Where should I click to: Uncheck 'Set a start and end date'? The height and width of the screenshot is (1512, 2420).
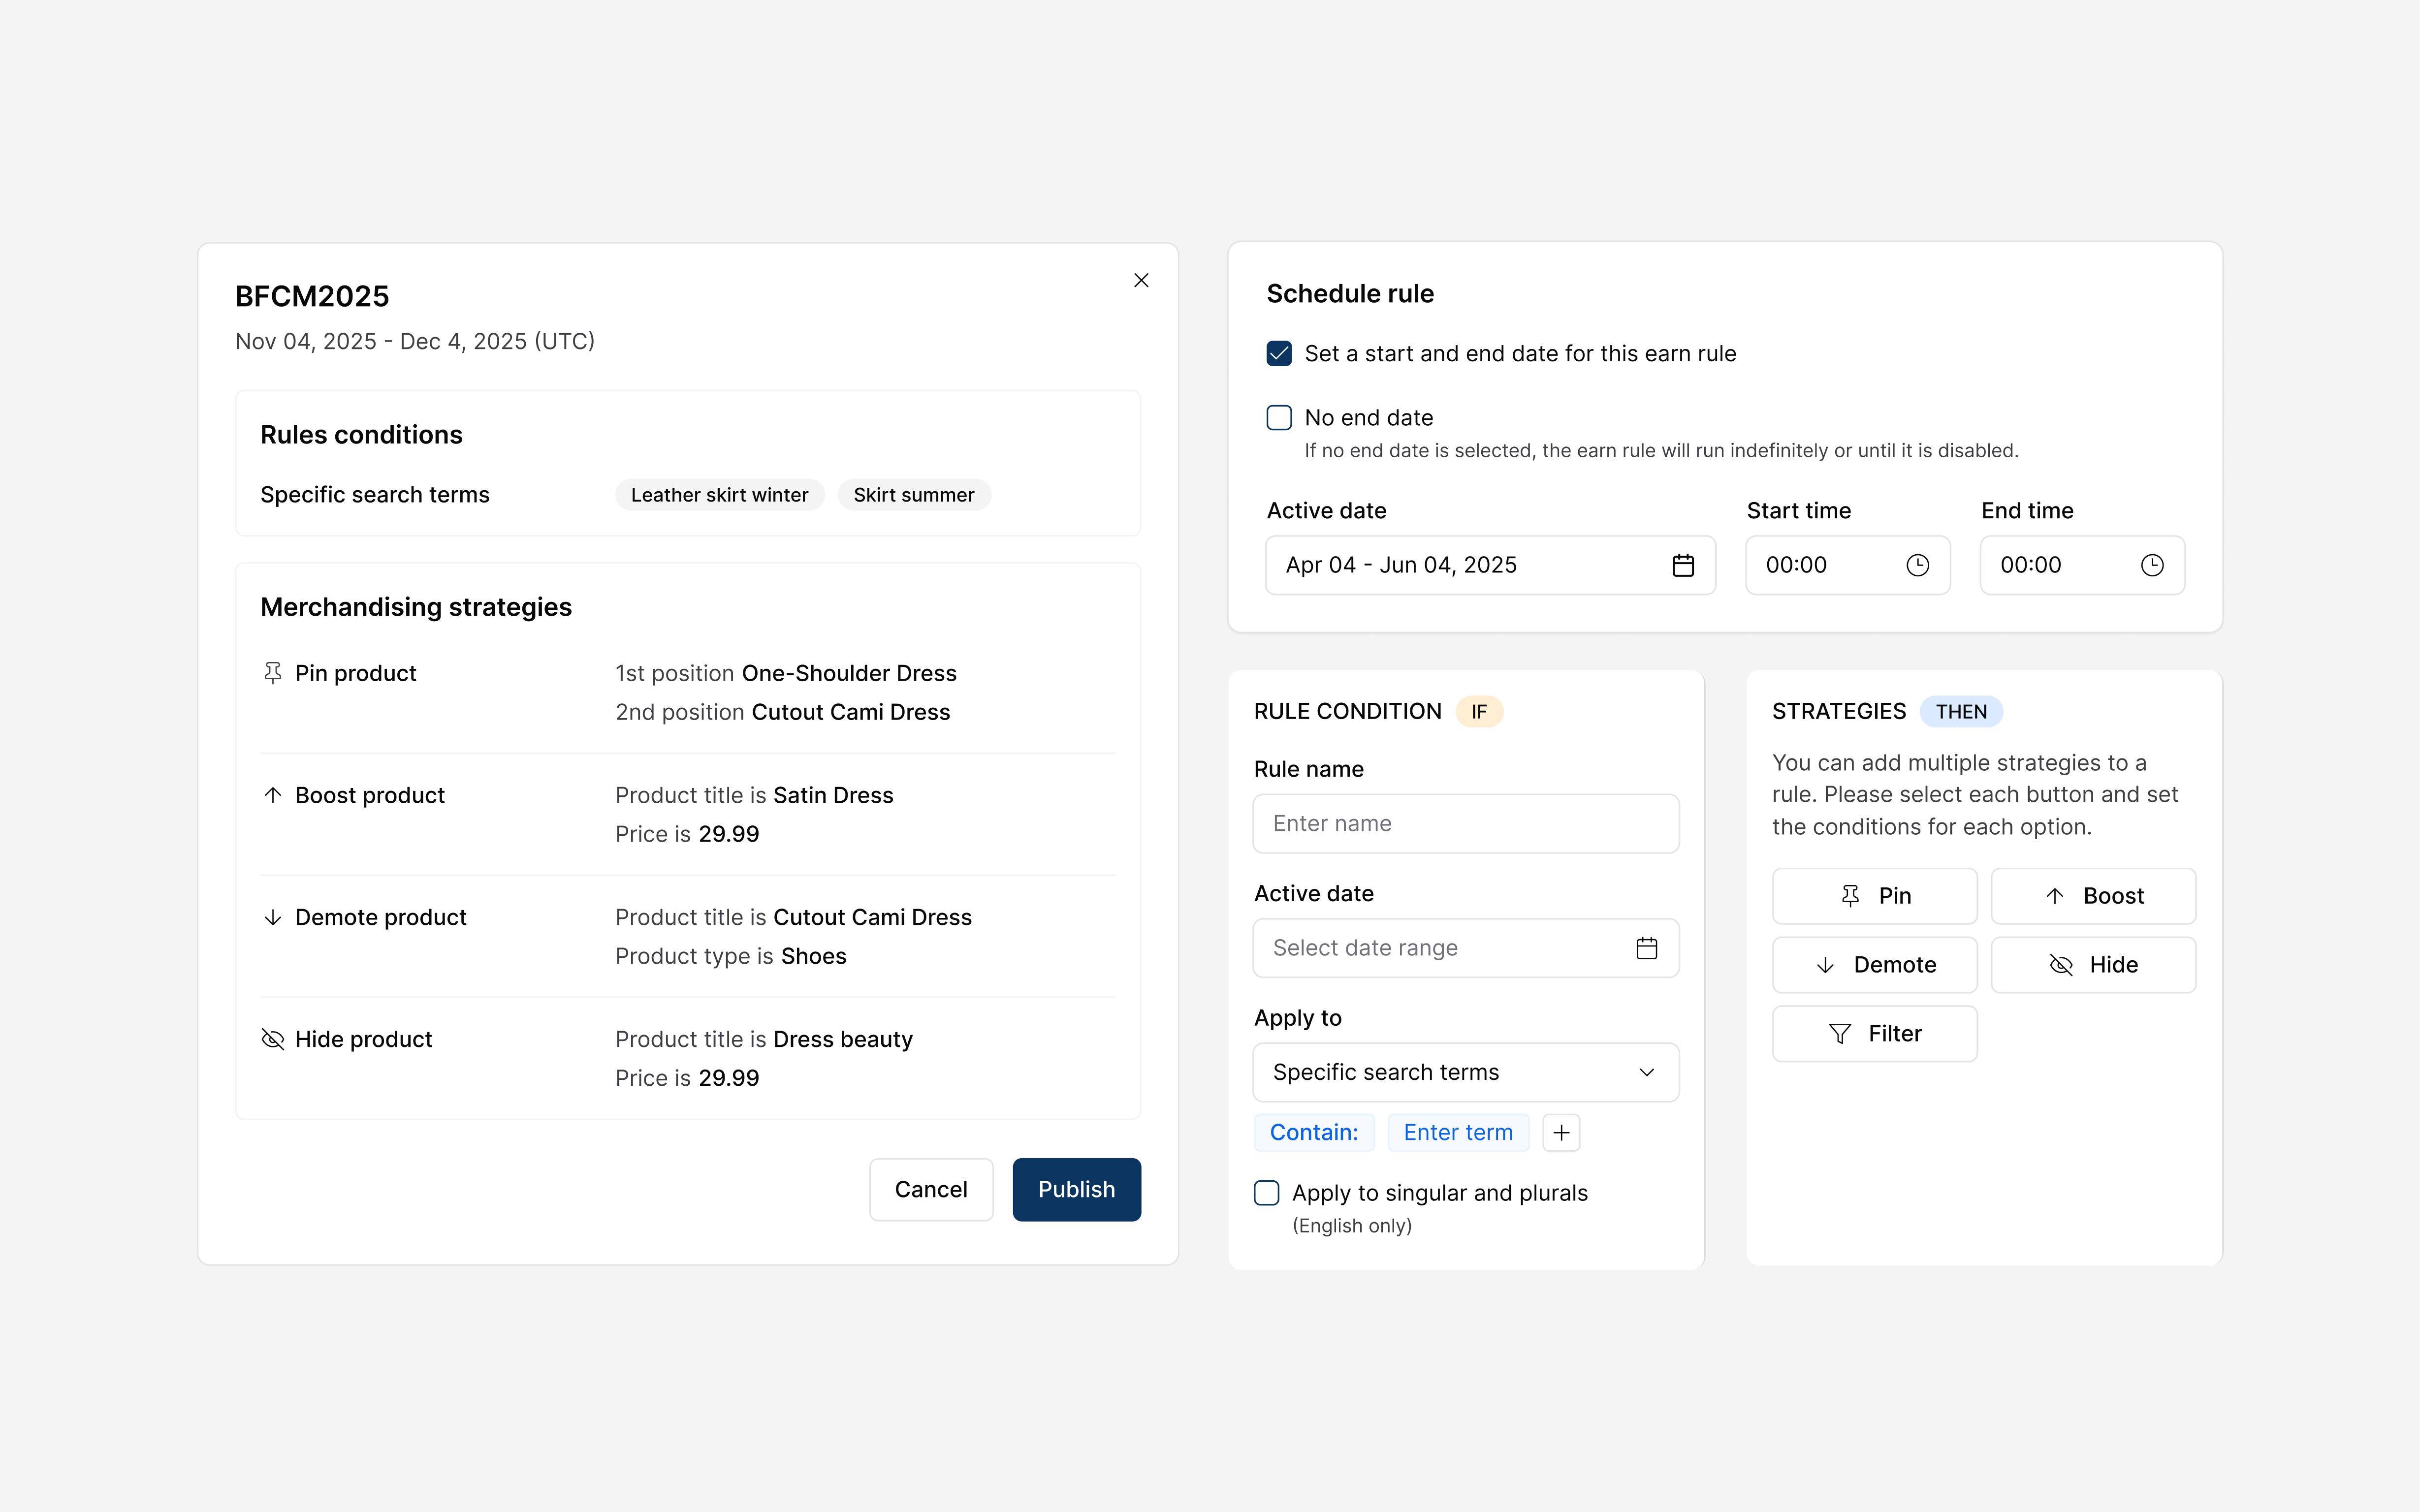click(1278, 353)
